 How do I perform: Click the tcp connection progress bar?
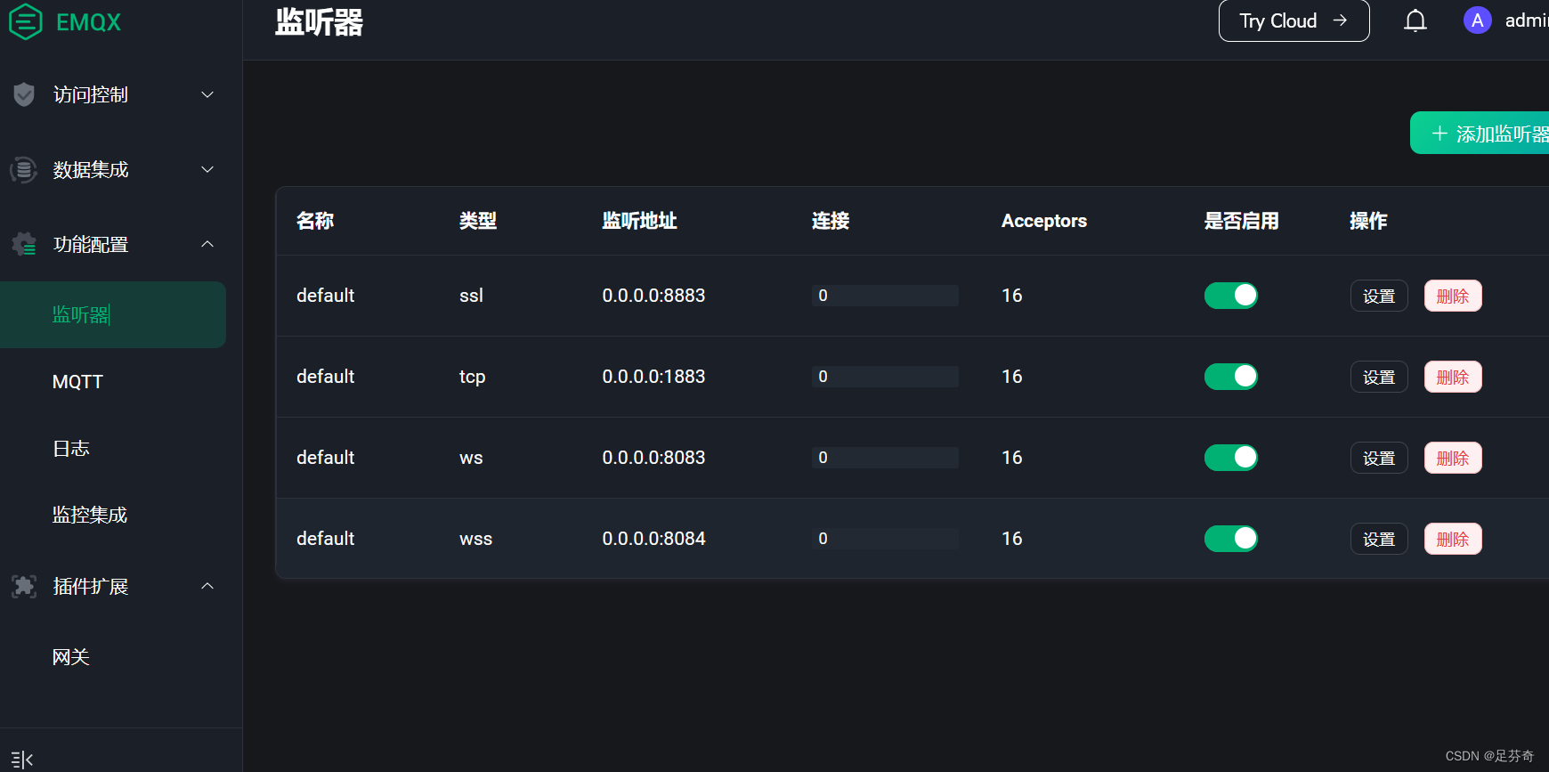(x=885, y=377)
